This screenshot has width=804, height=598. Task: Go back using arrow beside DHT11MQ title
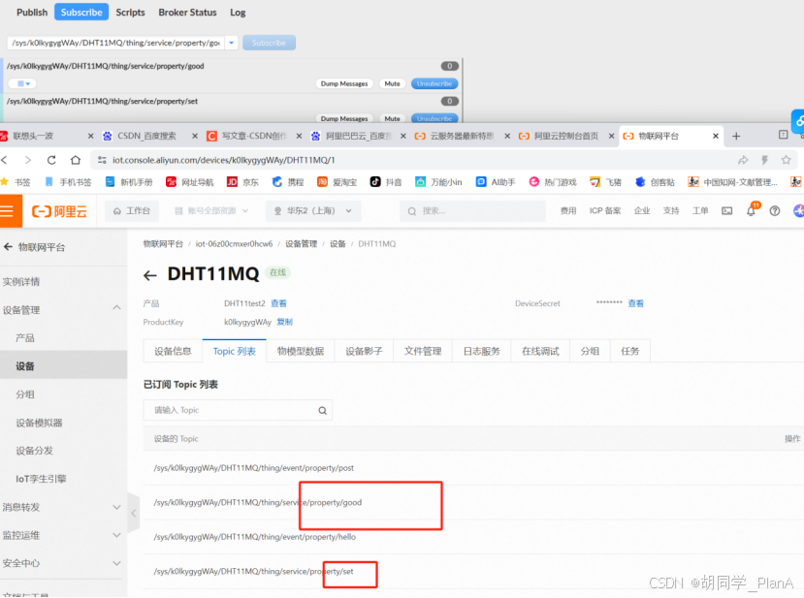pos(149,275)
